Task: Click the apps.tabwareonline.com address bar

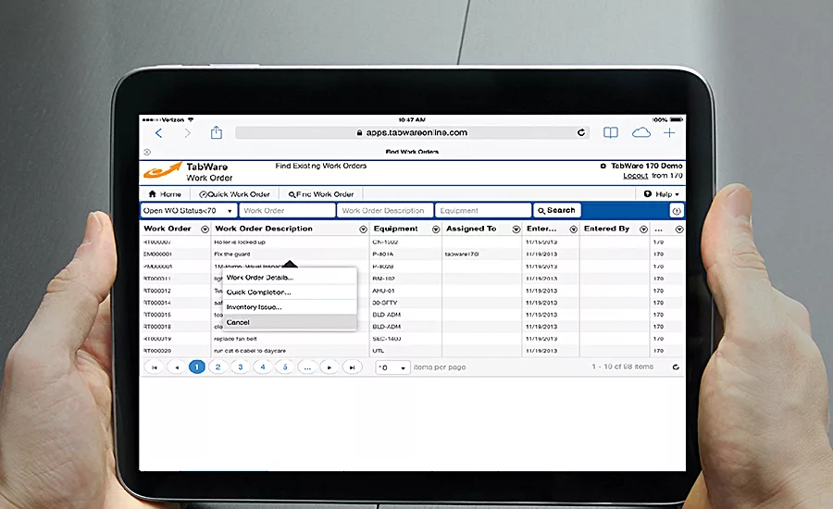Action: (413, 132)
